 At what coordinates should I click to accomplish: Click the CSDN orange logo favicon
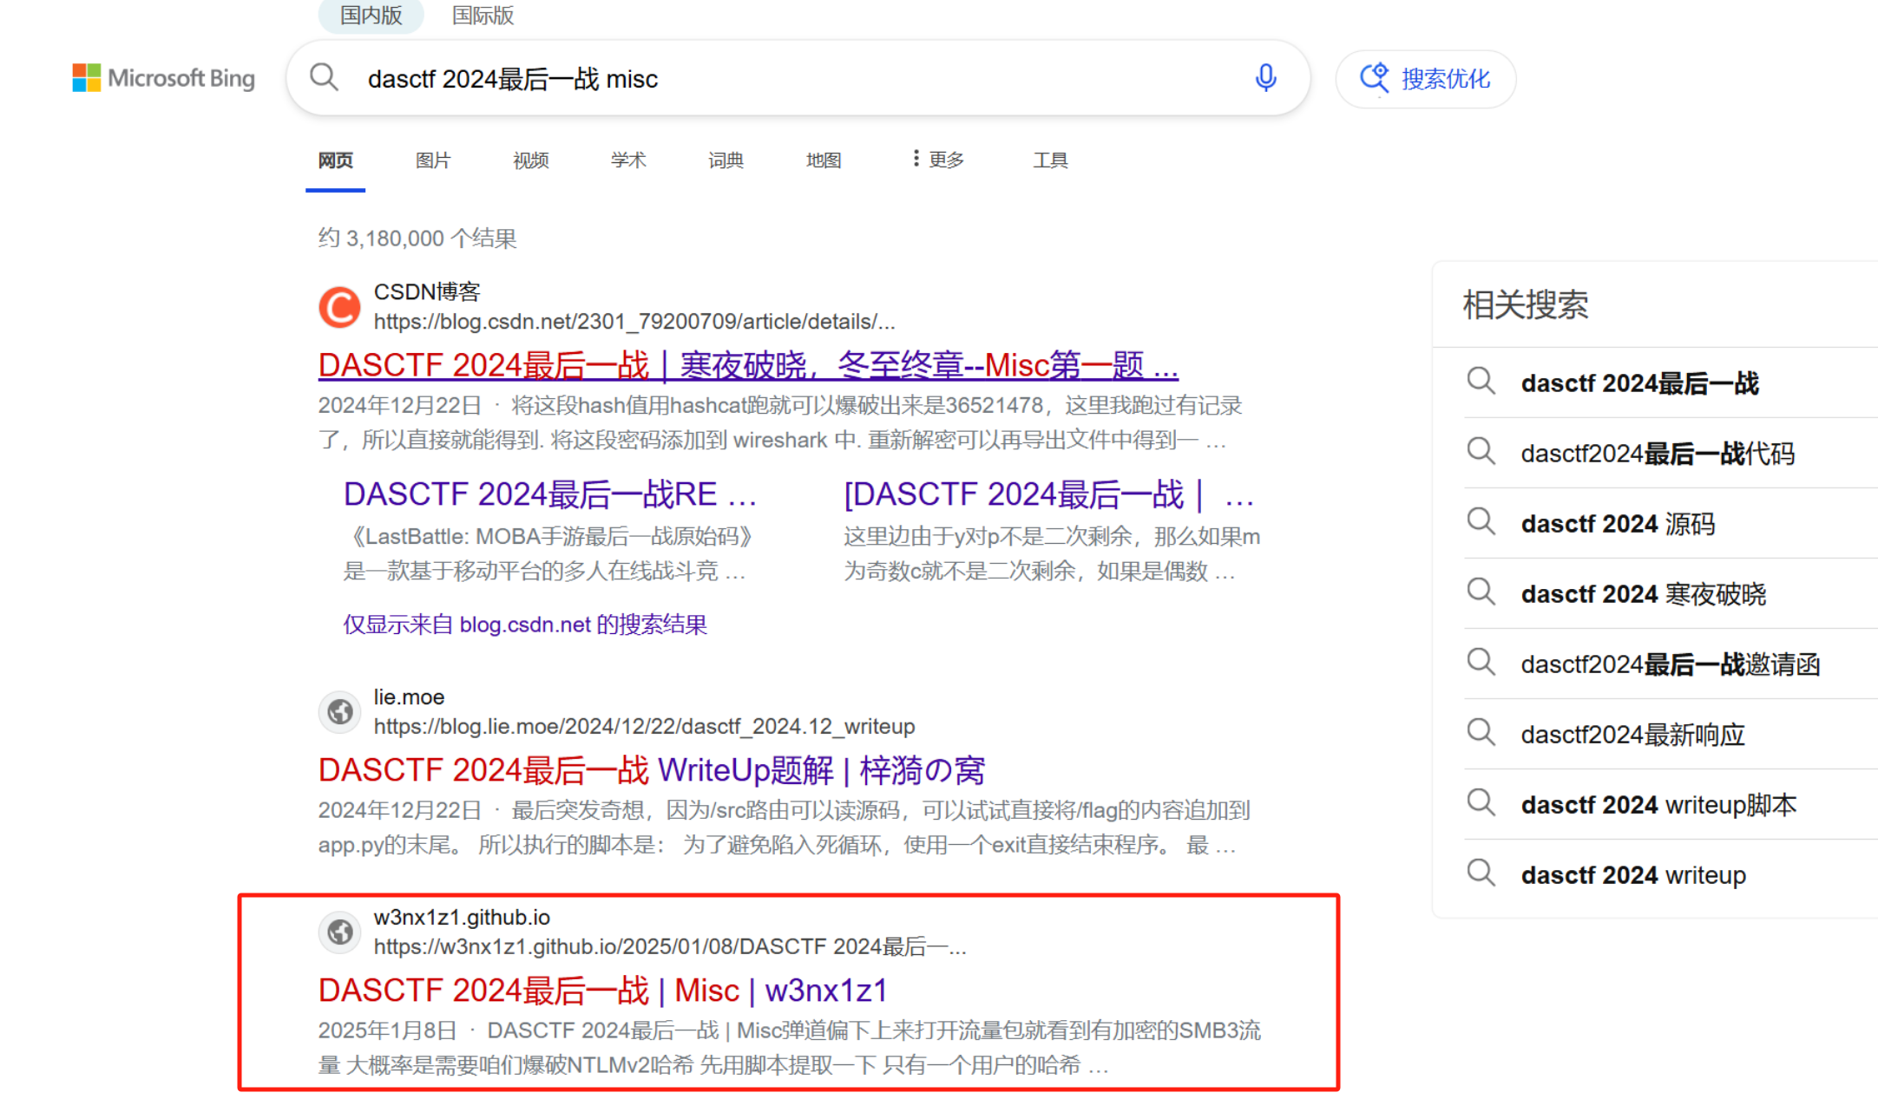coord(339,307)
